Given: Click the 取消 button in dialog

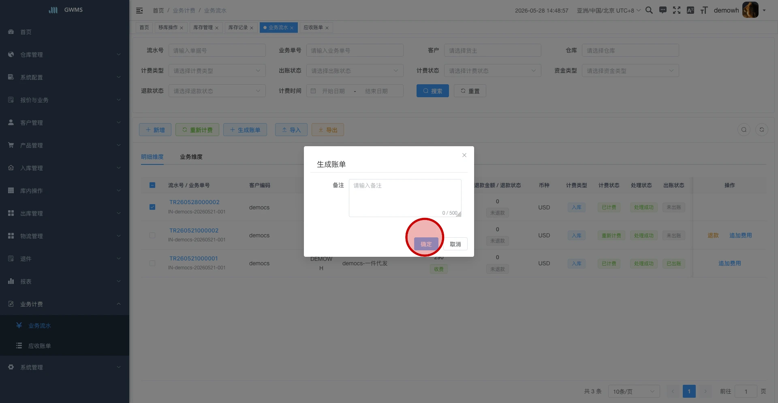Looking at the screenshot, I should pos(455,244).
